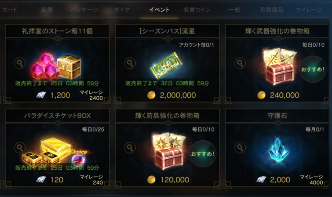Purchase パラダイスチケットBOX for 120 diamonds
Screen dimensions: 332x197
coord(50,180)
